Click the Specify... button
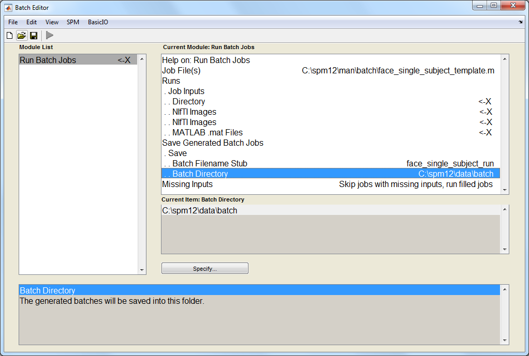Viewport: 529px width, 356px height. click(x=205, y=269)
